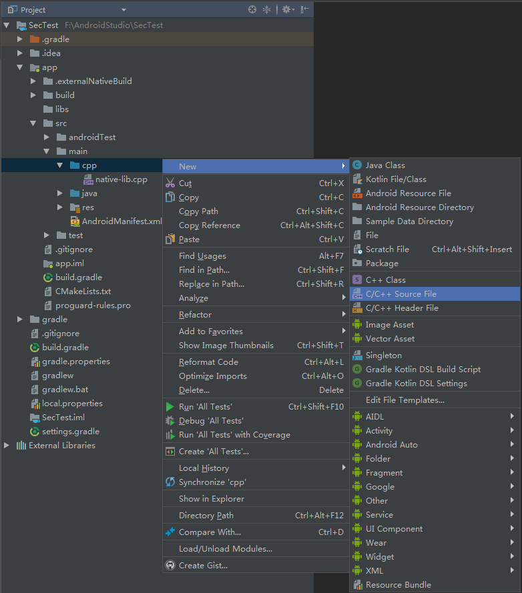Choose Find Usages menu entry
Viewport: 522px width, 593px height.
pyautogui.click(x=256, y=255)
